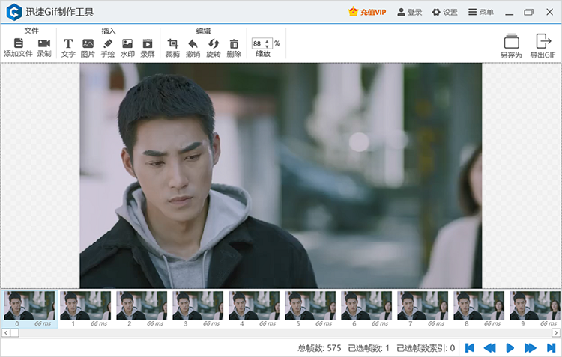Open the 菜单 hamburger menu

(x=480, y=12)
